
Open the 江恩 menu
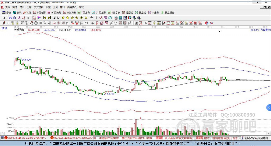pyautogui.click(x=29, y=7)
